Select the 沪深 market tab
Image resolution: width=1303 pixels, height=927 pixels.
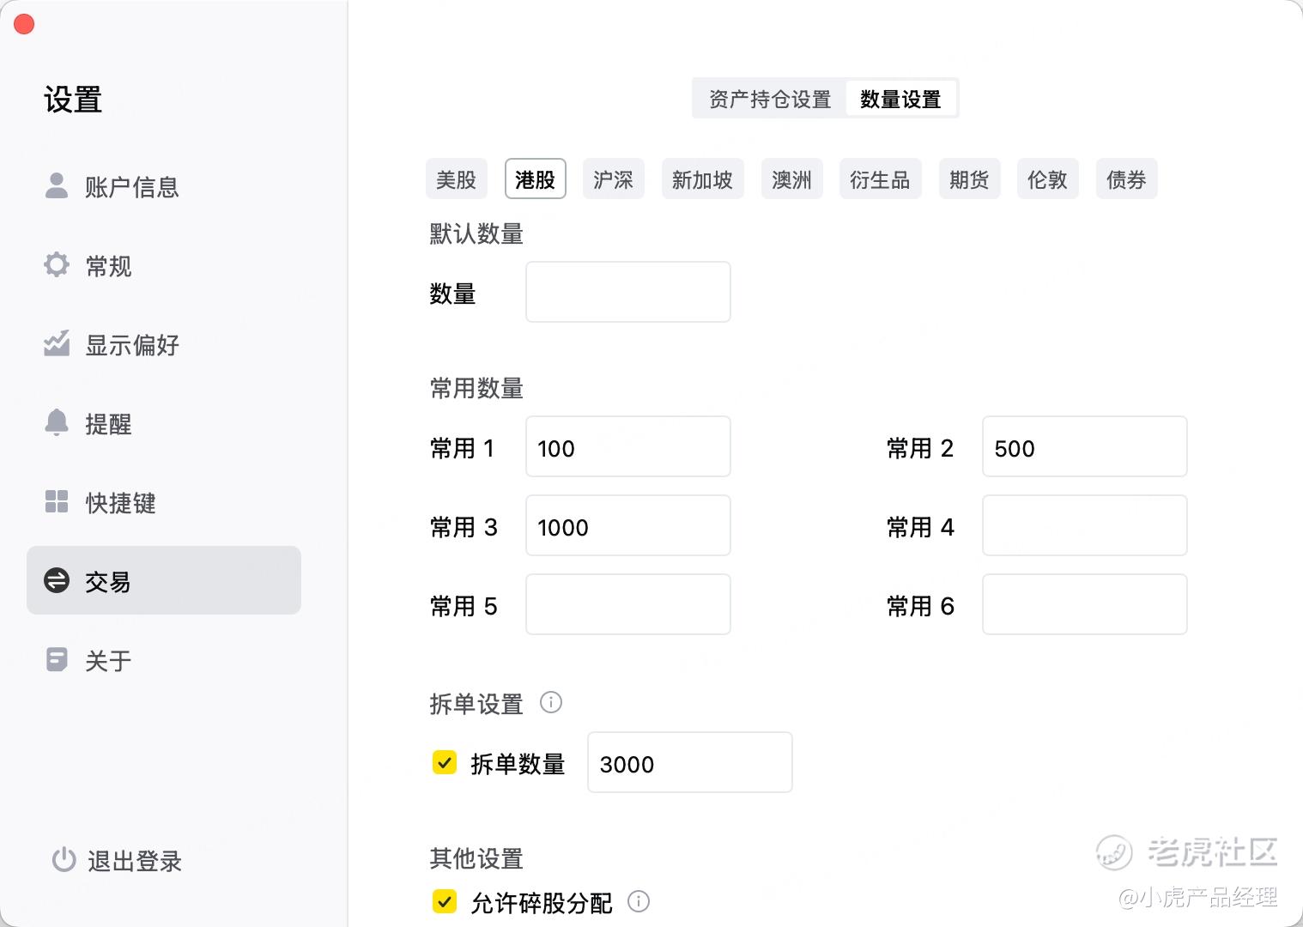[x=613, y=179]
